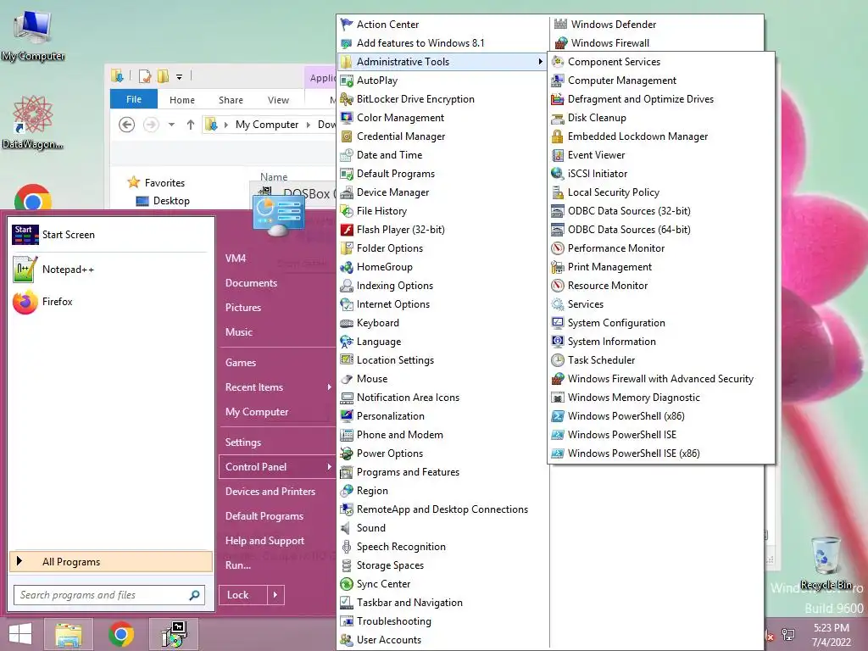Viewport: 868px width, 651px height.
Task: Click the Start Screen tile icon
Action: (x=25, y=235)
